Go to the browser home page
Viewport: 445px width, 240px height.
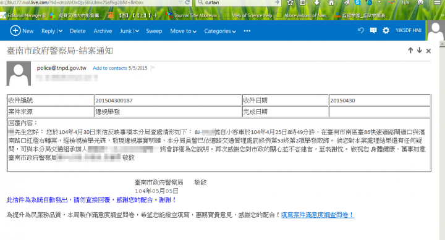click(331, 3)
